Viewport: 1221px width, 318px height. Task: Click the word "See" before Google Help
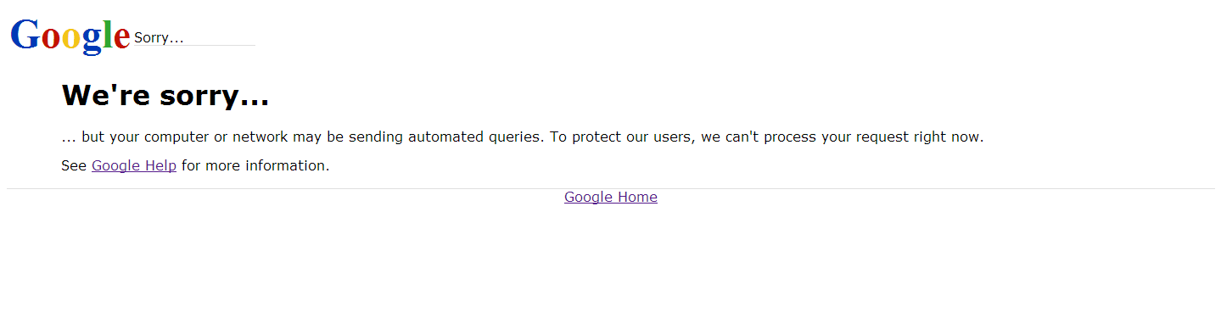(74, 165)
